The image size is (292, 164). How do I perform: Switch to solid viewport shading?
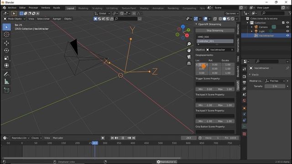(x=224, y=19)
